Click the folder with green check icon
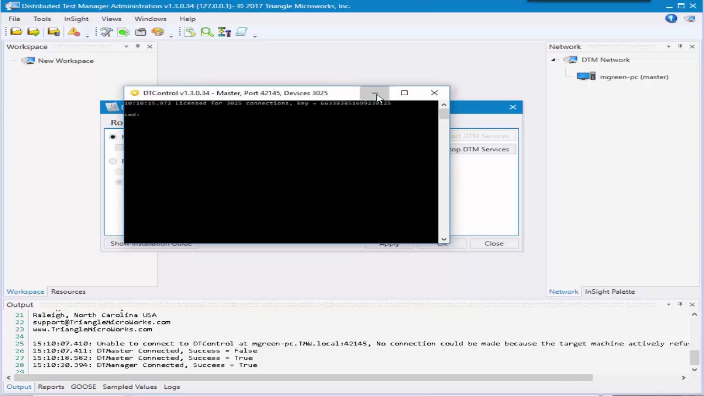 tap(34, 32)
